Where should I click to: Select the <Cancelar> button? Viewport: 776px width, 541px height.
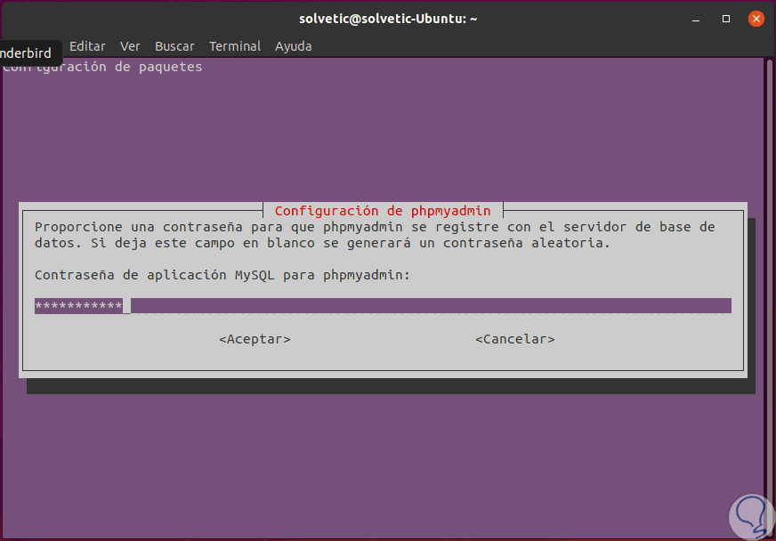tap(514, 339)
